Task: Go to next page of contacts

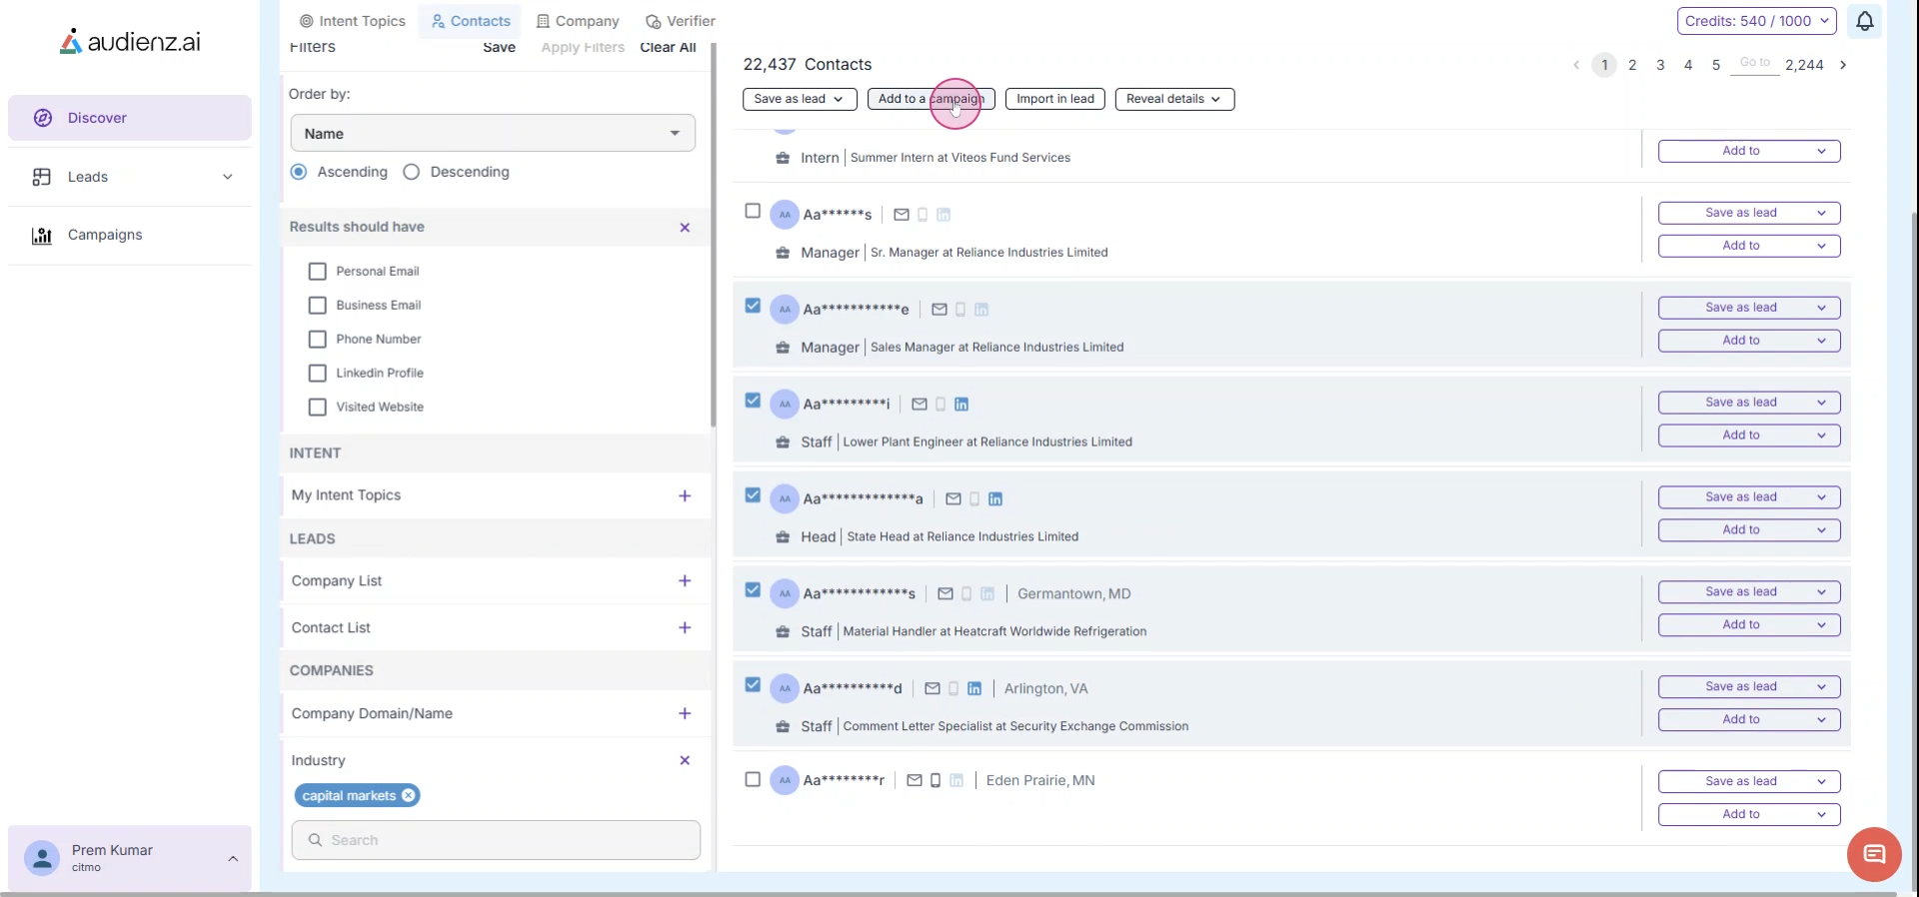Action: click(1843, 65)
